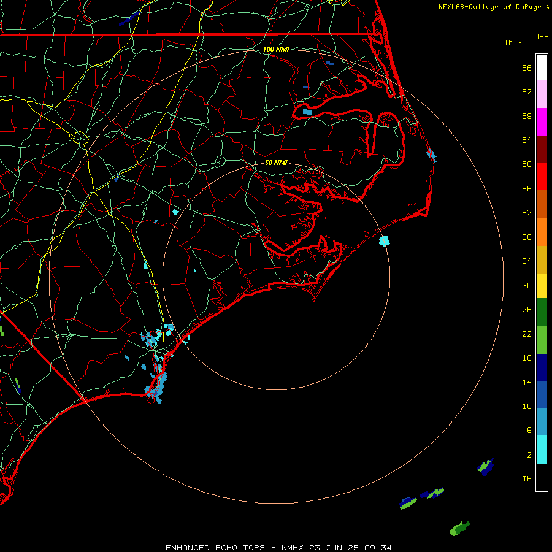552x552 pixels.
Task: Click the '54' legend value
Action: click(x=527, y=140)
